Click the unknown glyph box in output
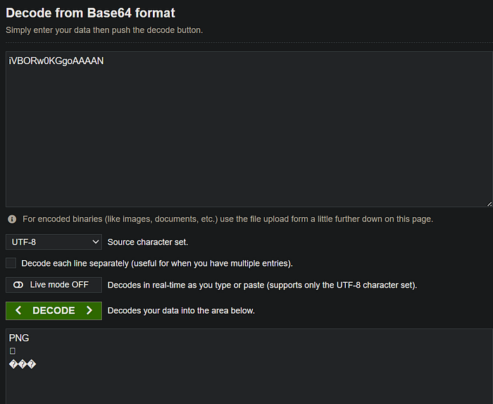The height and width of the screenshot is (404, 493). (13, 351)
